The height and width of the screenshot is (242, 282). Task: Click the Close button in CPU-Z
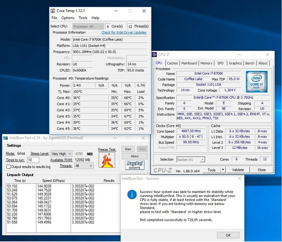261,170
